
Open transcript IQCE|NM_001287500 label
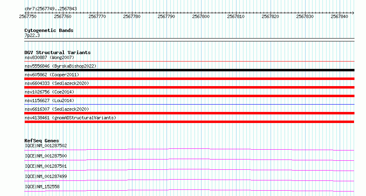point(46,156)
